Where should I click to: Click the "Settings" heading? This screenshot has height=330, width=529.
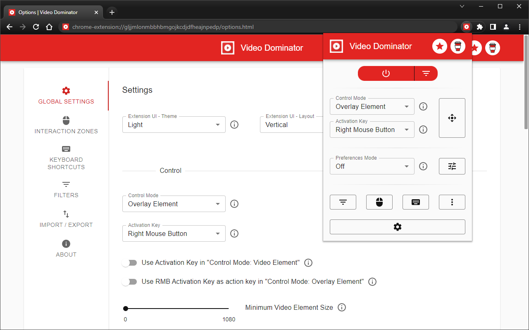tap(137, 90)
